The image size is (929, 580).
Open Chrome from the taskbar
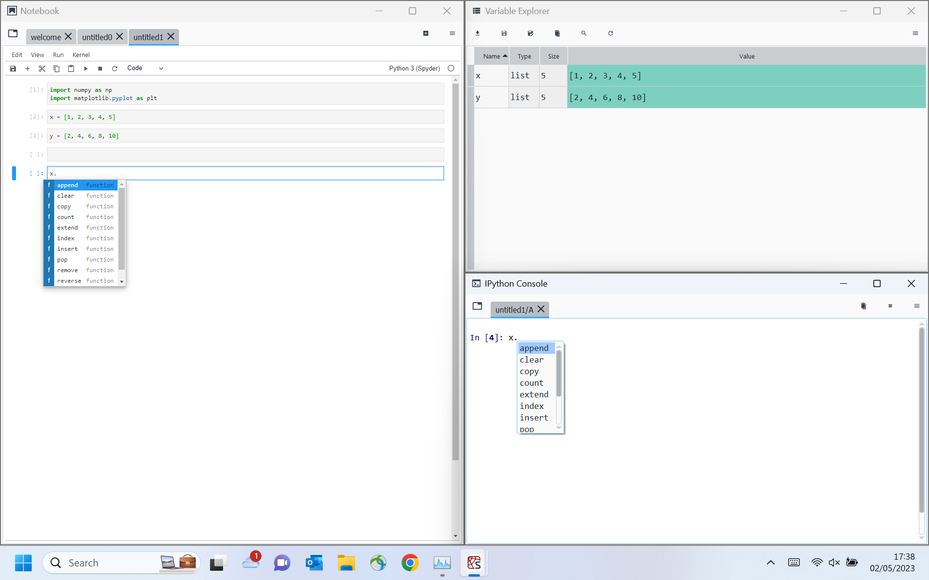point(410,563)
